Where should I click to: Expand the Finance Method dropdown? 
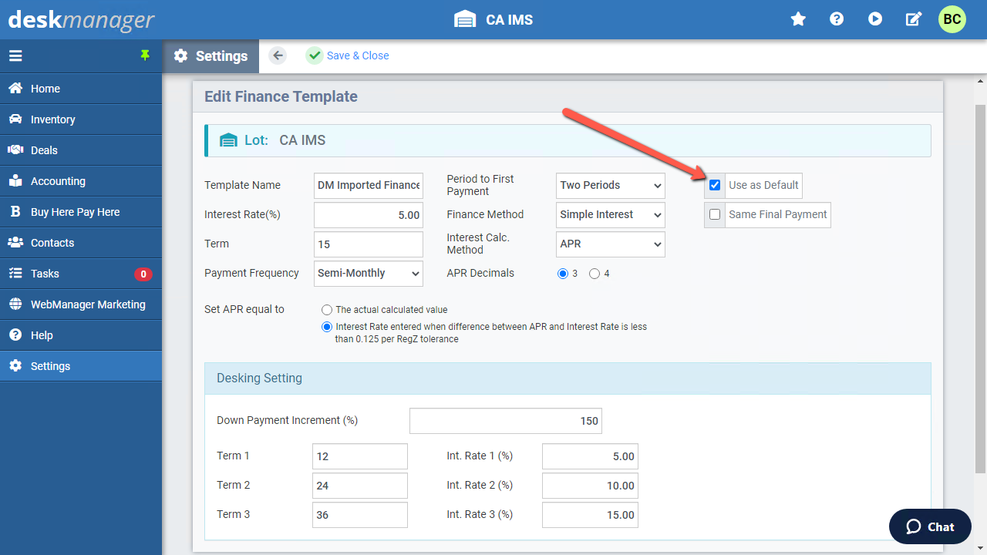click(x=610, y=214)
